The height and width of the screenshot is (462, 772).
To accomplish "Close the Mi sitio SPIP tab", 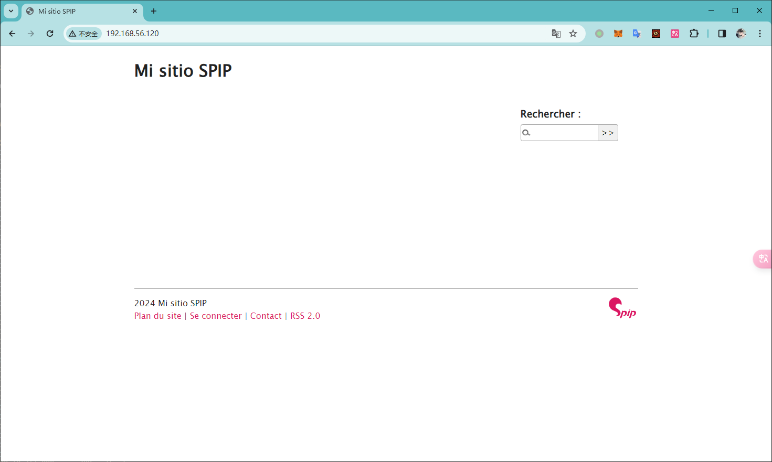I will click(x=135, y=11).
